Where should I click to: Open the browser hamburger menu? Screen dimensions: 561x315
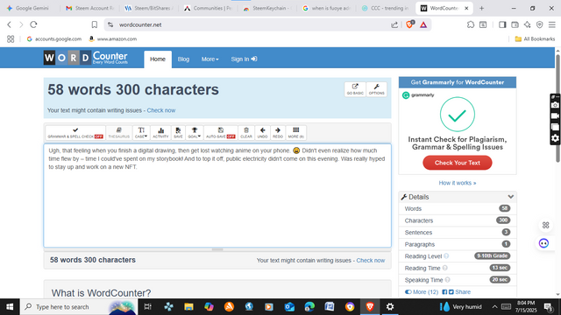click(552, 24)
